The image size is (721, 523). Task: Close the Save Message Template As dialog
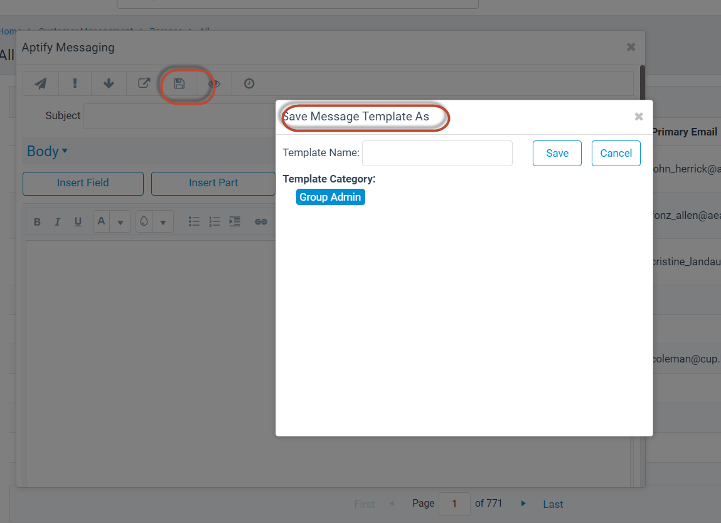pyautogui.click(x=639, y=117)
